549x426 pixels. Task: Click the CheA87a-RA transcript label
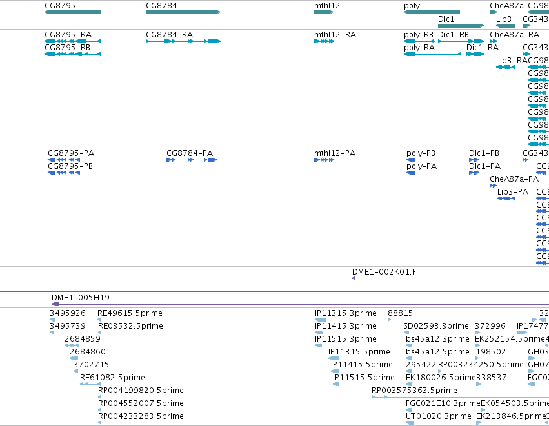(514, 35)
